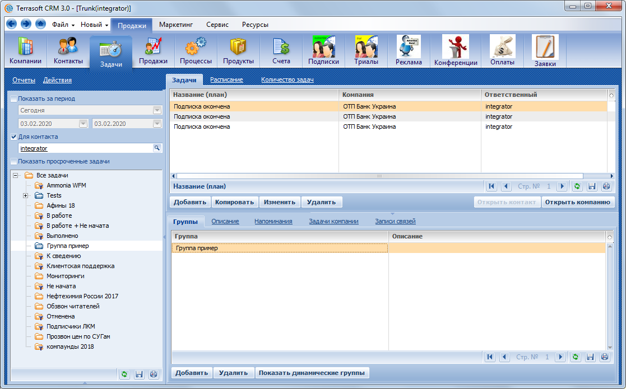This screenshot has width=626, height=389.
Task: Open the Действия link
Action: pos(58,80)
